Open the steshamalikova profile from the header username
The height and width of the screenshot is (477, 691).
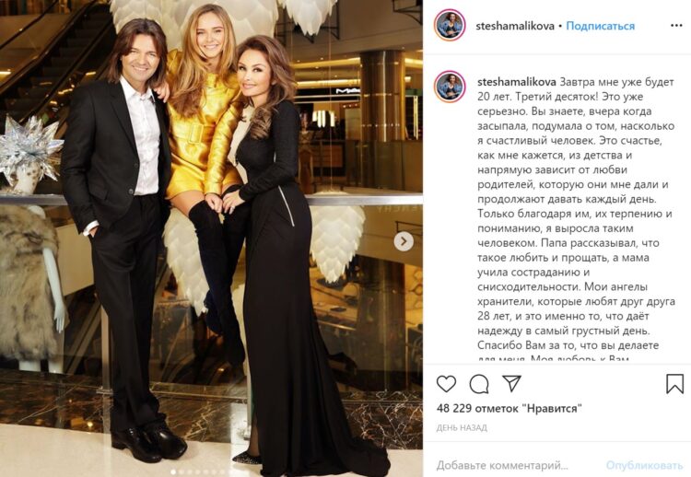515,26
